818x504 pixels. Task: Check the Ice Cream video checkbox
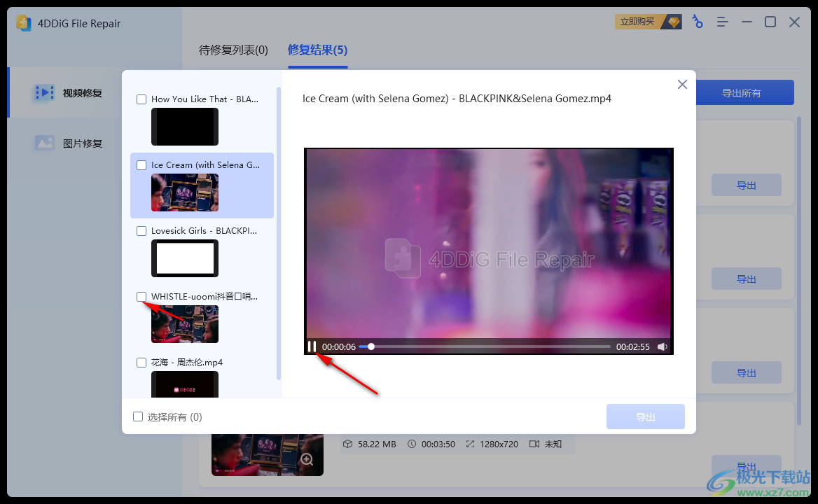[x=141, y=164]
